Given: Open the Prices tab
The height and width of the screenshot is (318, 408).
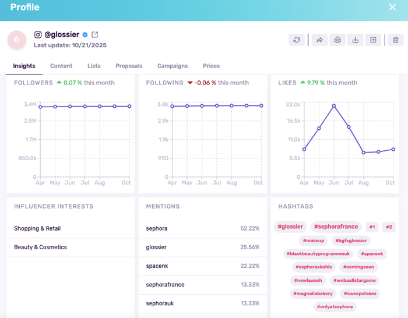Looking at the screenshot, I should point(211,66).
